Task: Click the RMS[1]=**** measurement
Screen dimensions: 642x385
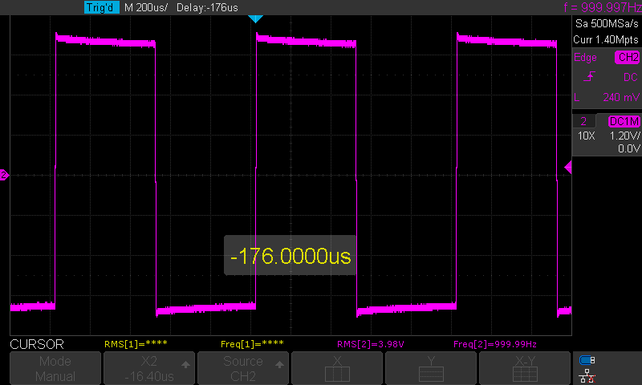Action: coord(136,343)
